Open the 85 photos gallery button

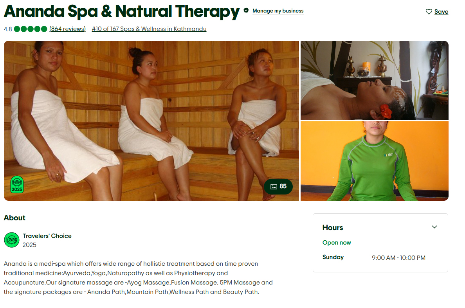coord(278,186)
